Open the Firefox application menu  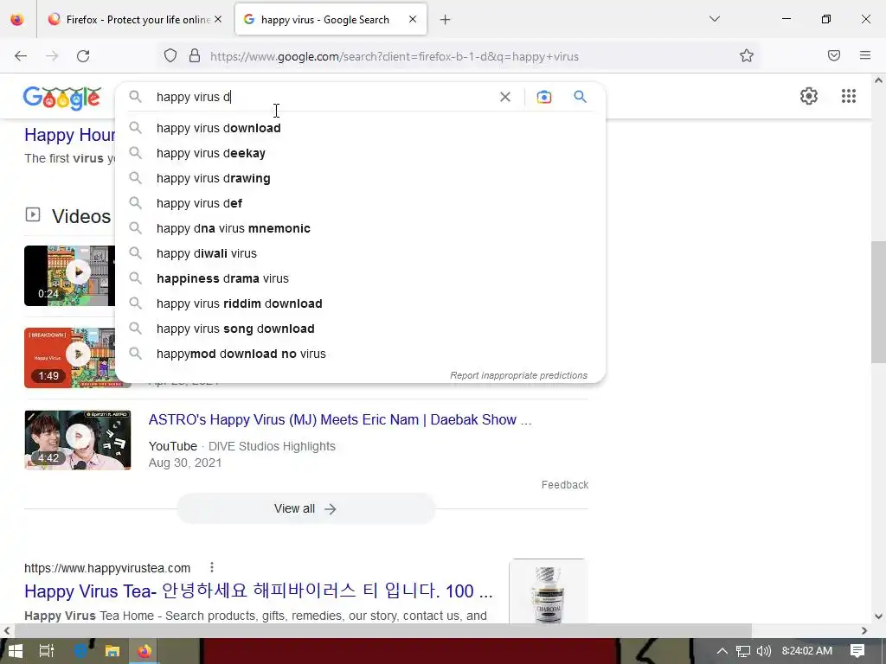tap(865, 55)
